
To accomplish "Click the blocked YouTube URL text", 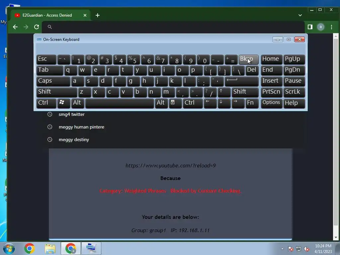I will coord(170,166).
